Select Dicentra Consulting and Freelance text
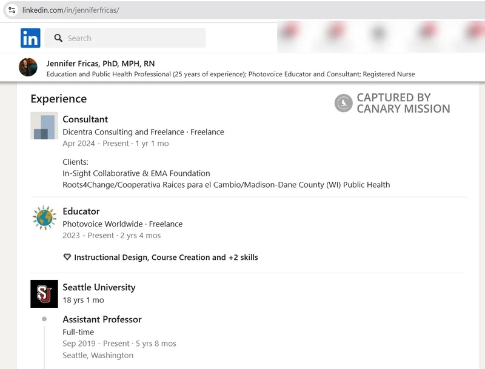Screen dimensions: 485x369 (123, 132)
